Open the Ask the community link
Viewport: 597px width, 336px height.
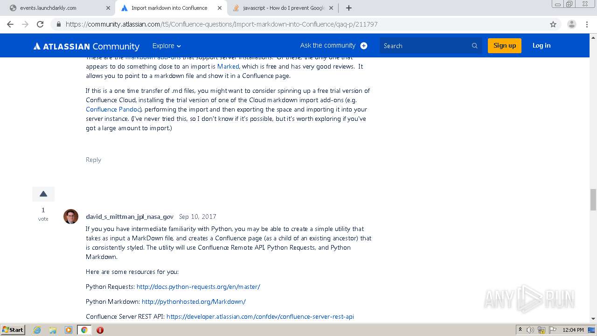tap(328, 45)
